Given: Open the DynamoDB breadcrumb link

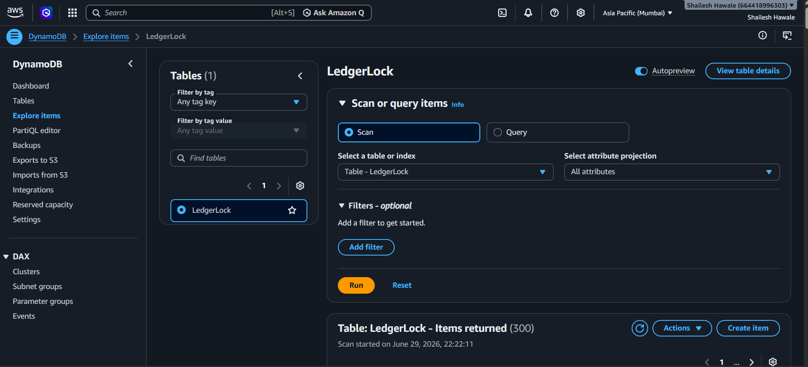Looking at the screenshot, I should [47, 36].
